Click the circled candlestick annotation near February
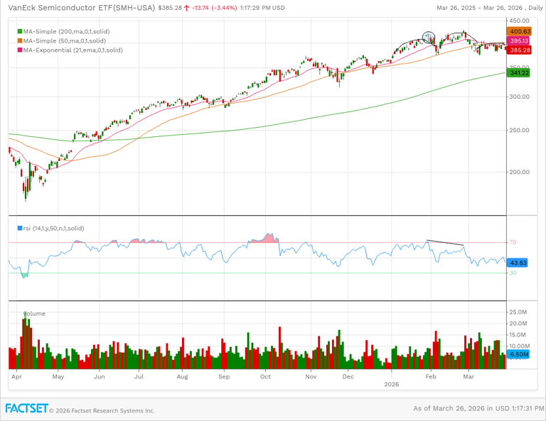This screenshot has width=546, height=421. pyautogui.click(x=429, y=36)
